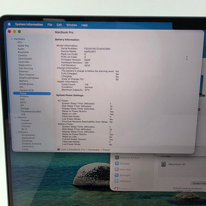This screenshot has width=206, height=206.
Task: Select Locations under Network
Action: point(26,123)
